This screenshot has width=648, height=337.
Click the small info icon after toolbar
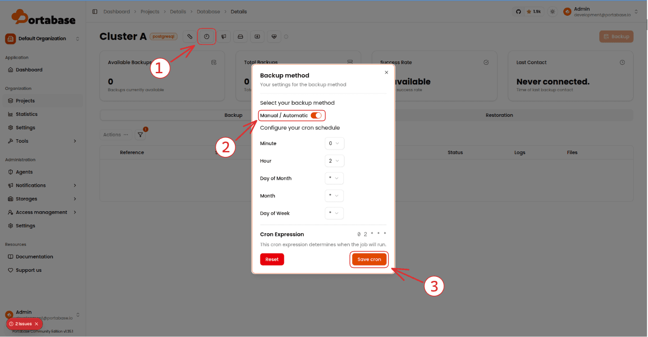pos(286,37)
